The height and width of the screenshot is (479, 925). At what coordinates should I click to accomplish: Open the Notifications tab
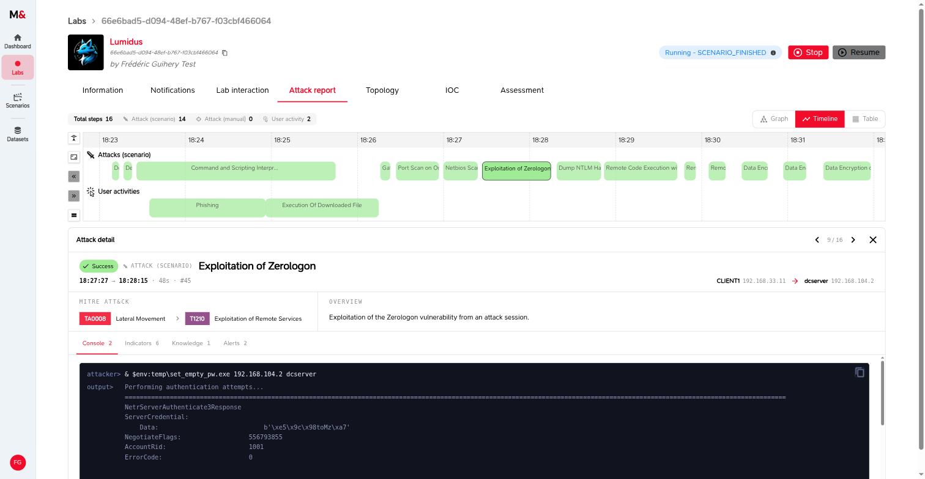(173, 90)
